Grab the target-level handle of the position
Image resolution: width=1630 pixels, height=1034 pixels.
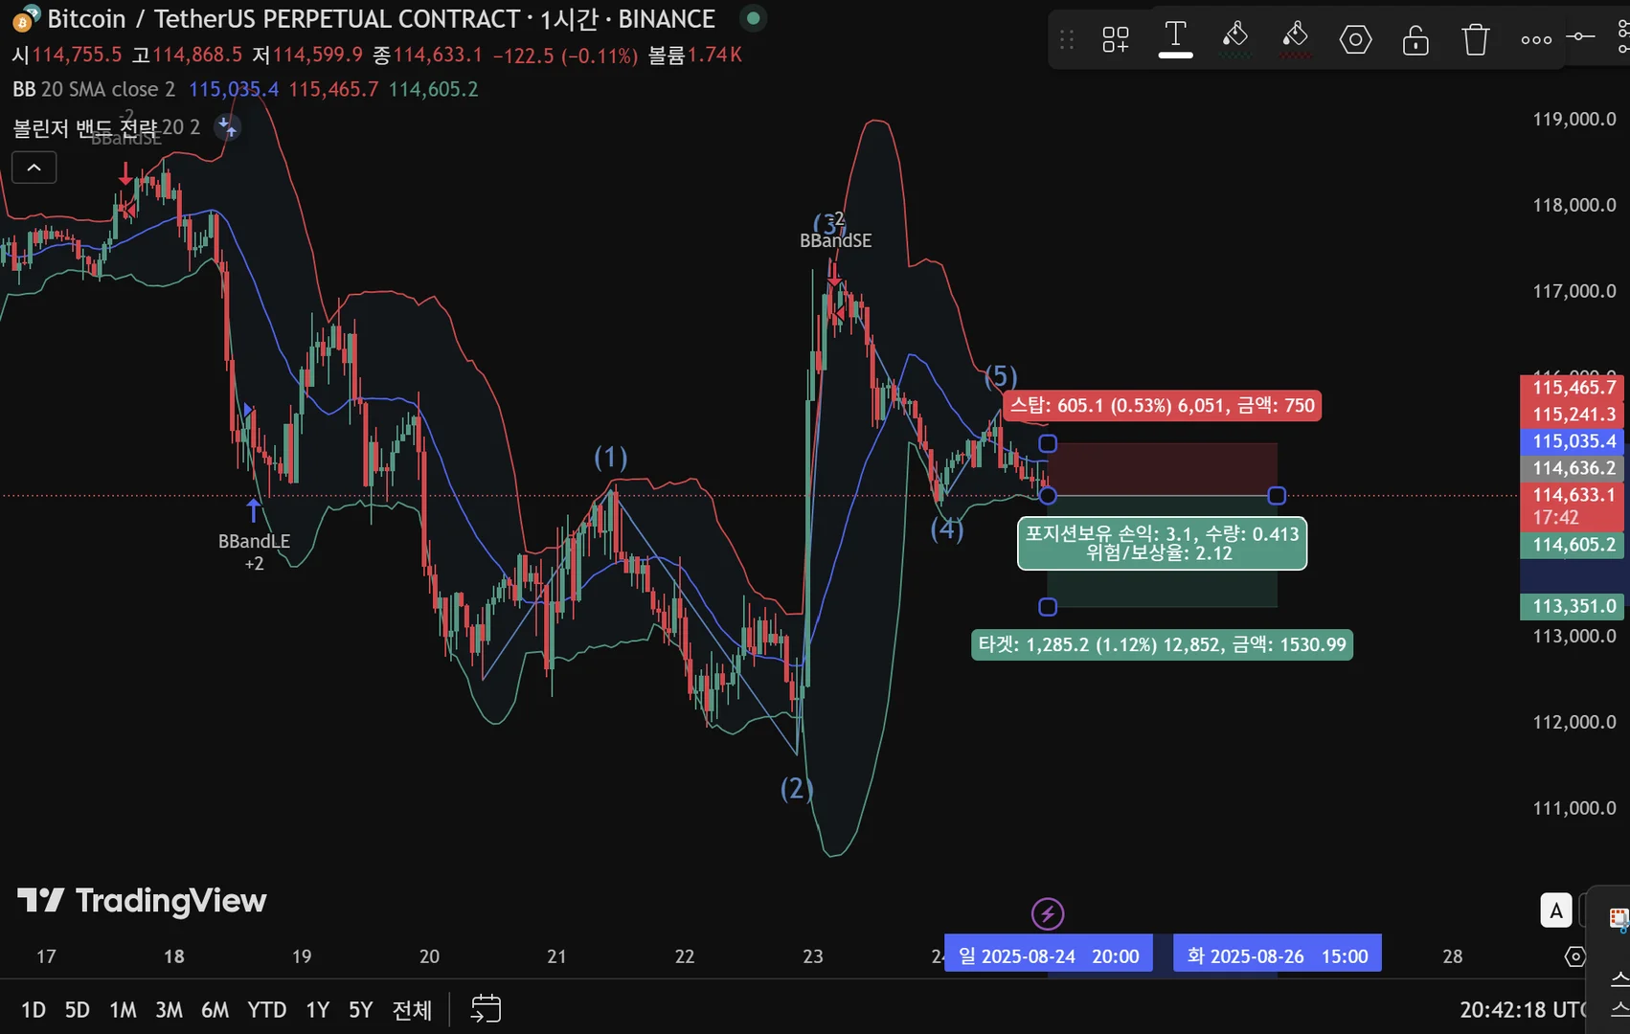click(1048, 607)
